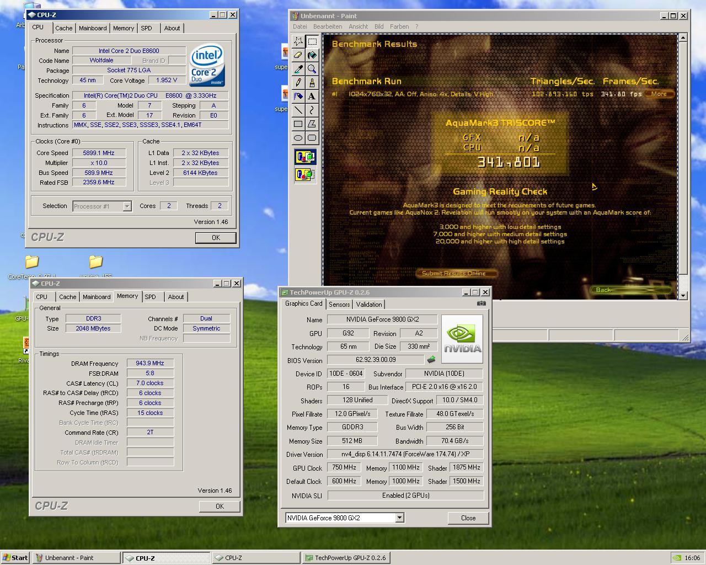706x565 pixels.
Task: Select the Text tool in Paint
Action: (x=312, y=97)
